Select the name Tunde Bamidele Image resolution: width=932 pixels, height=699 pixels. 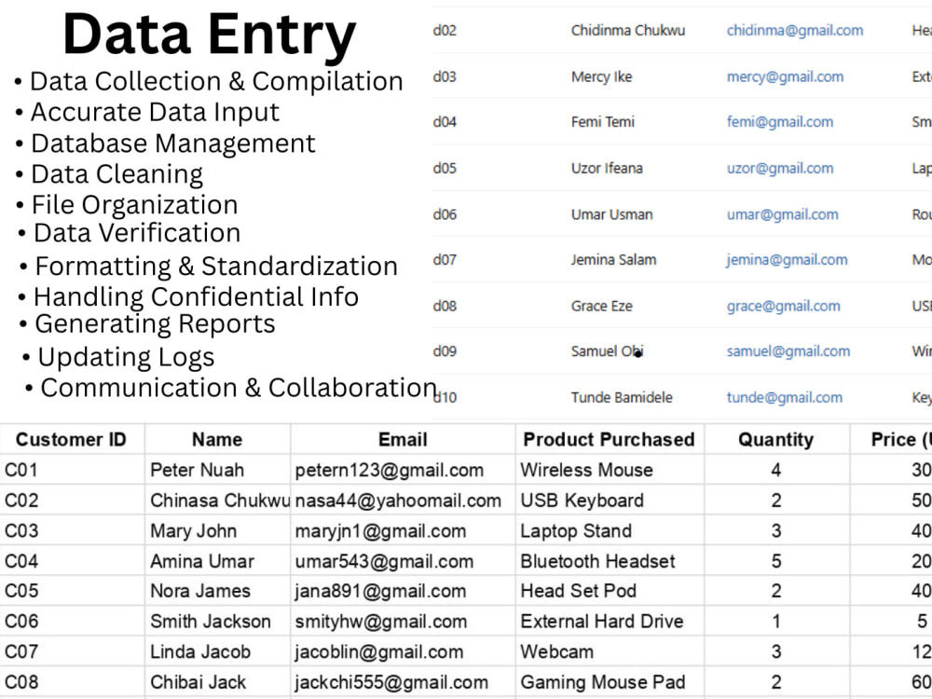(x=622, y=398)
